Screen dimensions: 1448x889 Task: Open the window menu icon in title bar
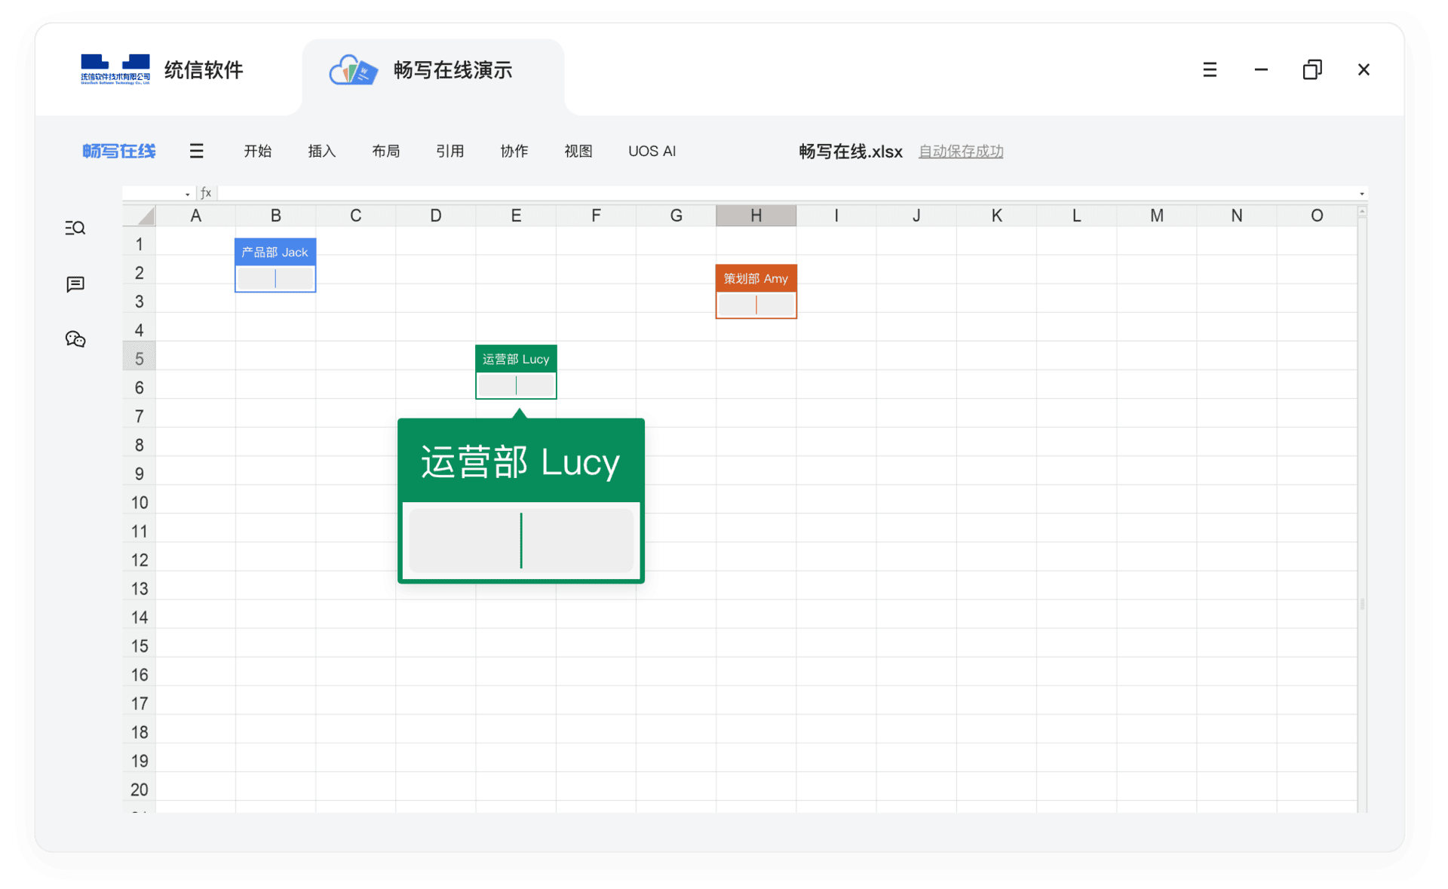(x=1210, y=69)
